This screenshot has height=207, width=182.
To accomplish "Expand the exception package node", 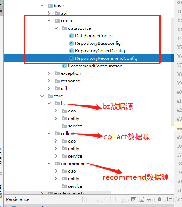I will (x=49, y=73).
